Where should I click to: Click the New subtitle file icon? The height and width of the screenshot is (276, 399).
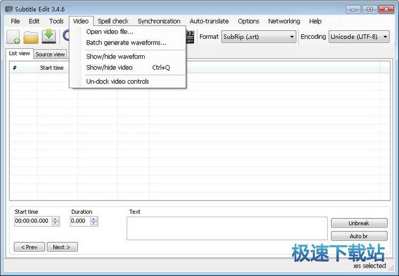pyautogui.click(x=13, y=37)
